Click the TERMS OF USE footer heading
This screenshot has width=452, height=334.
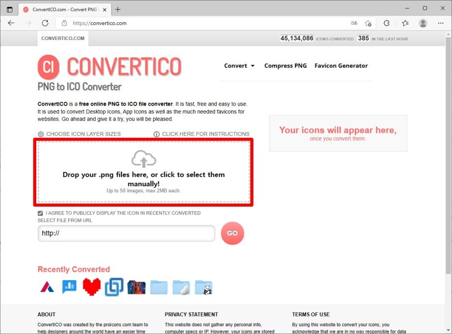(x=311, y=314)
